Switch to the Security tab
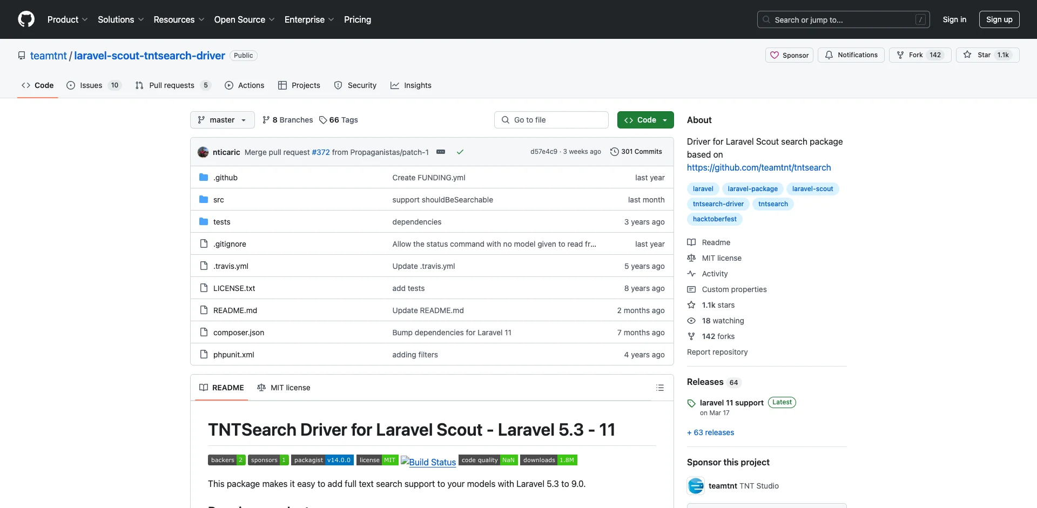The image size is (1037, 508). pos(355,85)
